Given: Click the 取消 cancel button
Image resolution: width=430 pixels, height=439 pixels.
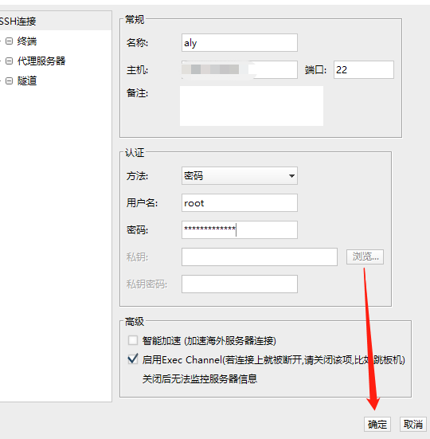Looking at the screenshot, I should click(413, 424).
